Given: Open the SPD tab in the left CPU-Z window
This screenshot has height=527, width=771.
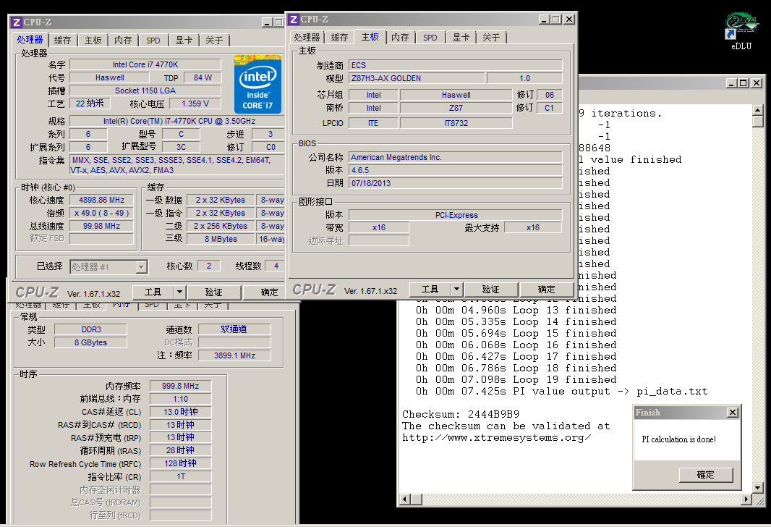Looking at the screenshot, I should 153,41.
